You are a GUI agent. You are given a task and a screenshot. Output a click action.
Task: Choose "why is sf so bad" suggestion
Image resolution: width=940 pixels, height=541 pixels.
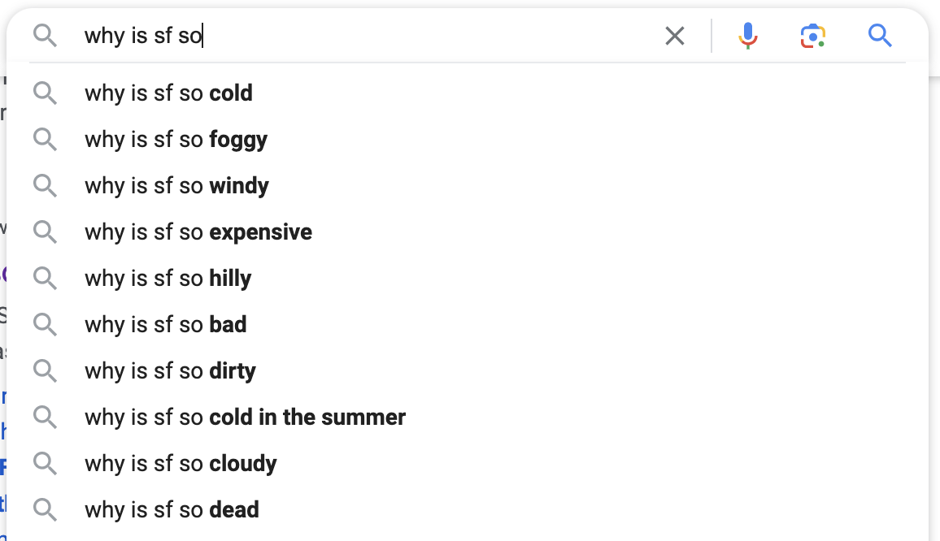[165, 325]
